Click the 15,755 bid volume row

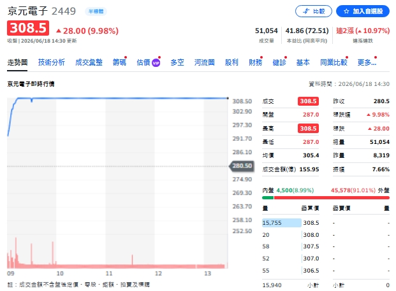point(290,223)
